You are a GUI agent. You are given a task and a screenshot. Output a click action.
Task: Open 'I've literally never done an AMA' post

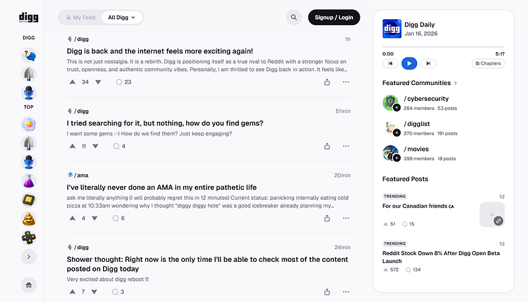coord(162,187)
